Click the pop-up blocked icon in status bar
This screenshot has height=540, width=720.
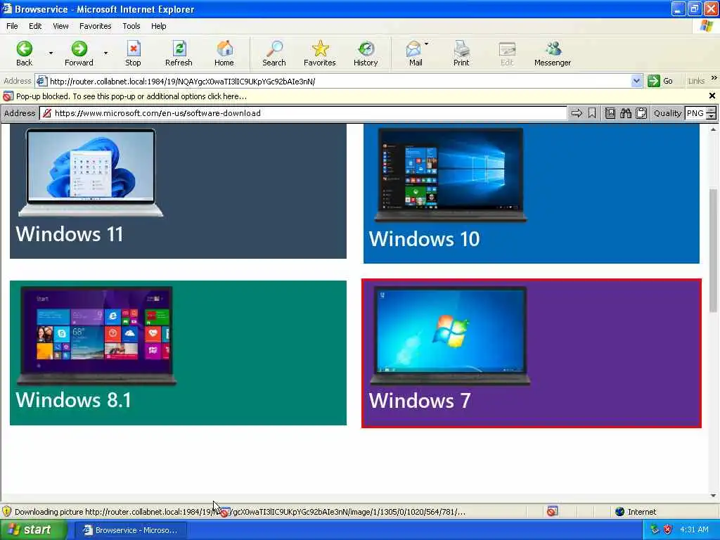click(x=553, y=511)
